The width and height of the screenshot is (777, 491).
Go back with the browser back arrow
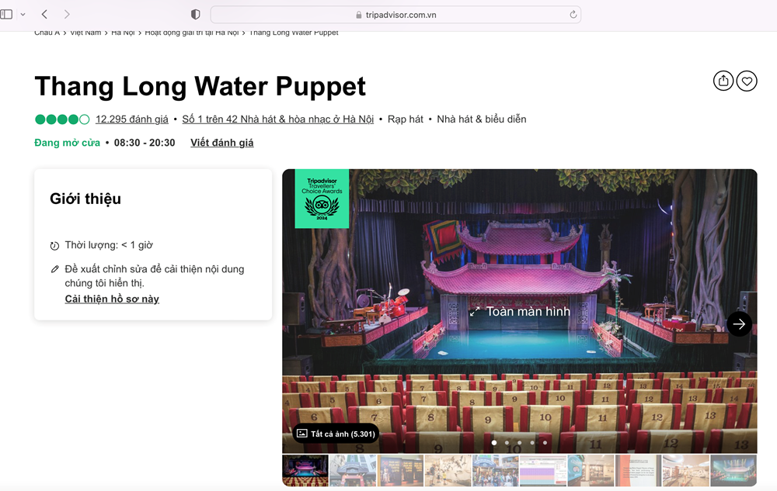44,15
